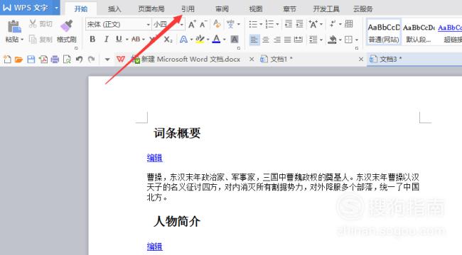Click the 词条概要 heading text
Image resolution: width=462 pixels, height=255 pixels.
pos(177,133)
